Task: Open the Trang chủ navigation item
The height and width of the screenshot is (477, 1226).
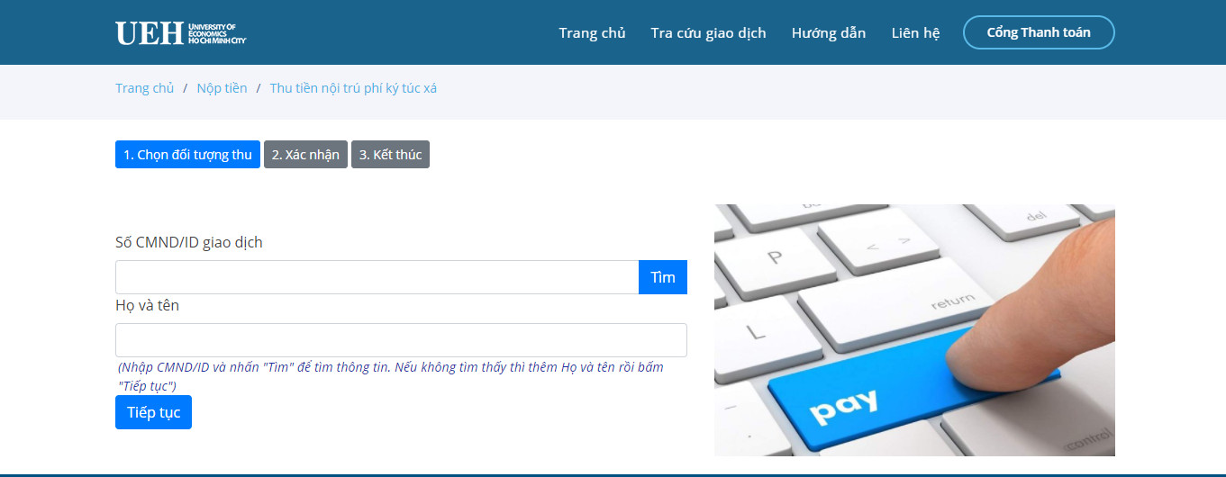Action: (x=592, y=33)
